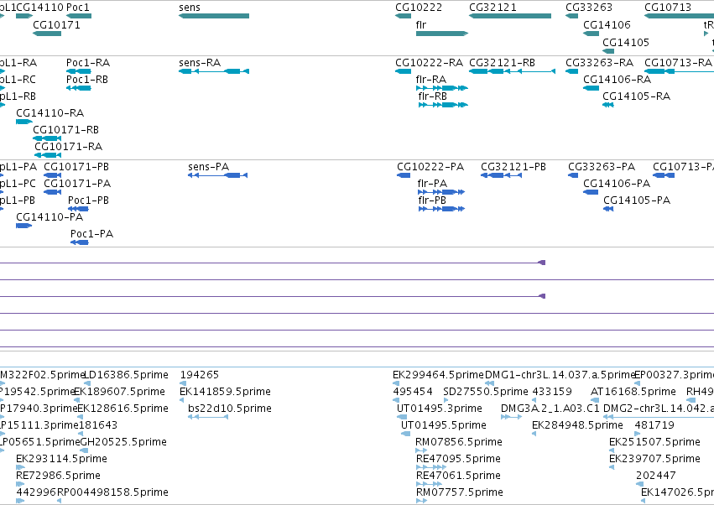Open the CG14110-RA transcript label
This screenshot has width=714, height=505.
point(50,113)
